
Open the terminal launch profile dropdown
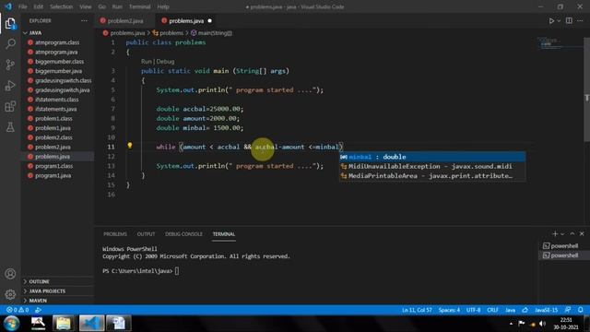pos(562,233)
